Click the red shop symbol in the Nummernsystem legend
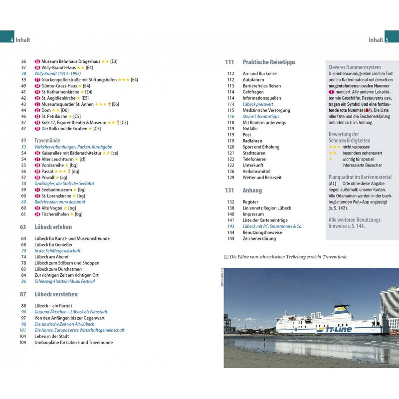This screenshot has width=399, height=399. [367, 110]
